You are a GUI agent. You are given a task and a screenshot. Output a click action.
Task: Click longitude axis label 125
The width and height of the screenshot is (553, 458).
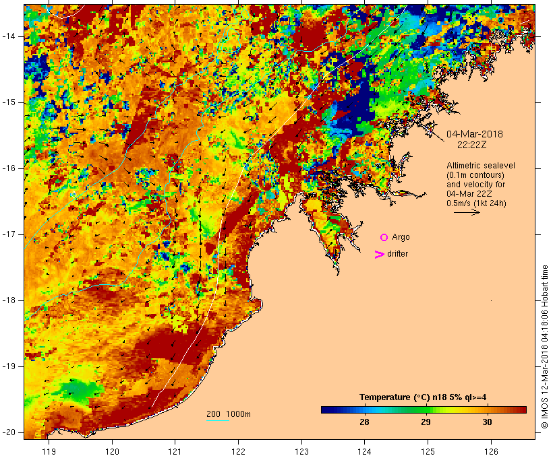tap(428, 451)
